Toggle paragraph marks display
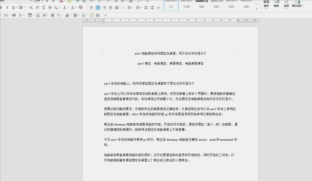The height and width of the screenshot is (181, 312). point(158,8)
